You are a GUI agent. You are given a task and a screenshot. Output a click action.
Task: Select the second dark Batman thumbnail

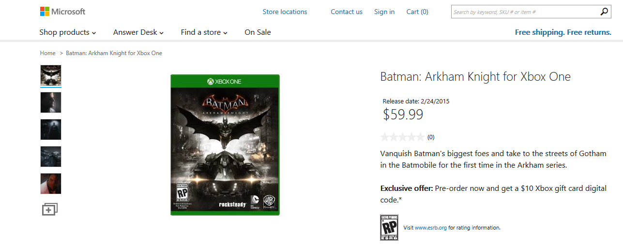[x=51, y=102]
